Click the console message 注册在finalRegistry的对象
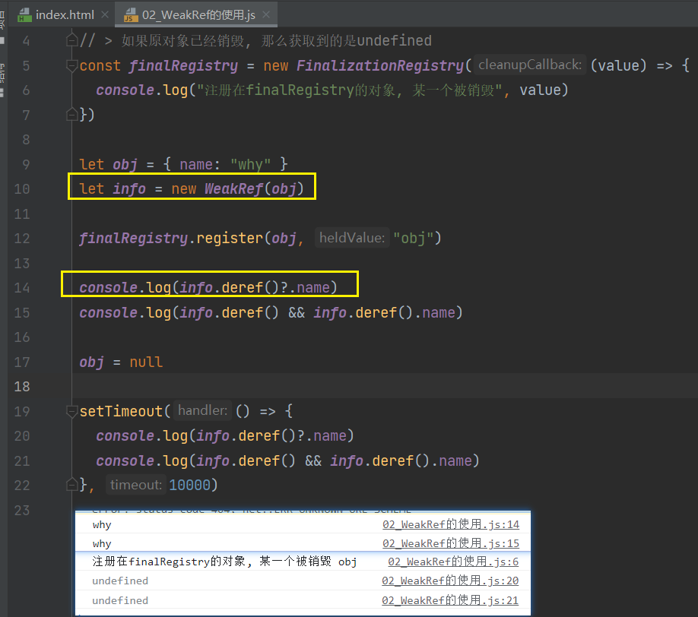 [224, 562]
